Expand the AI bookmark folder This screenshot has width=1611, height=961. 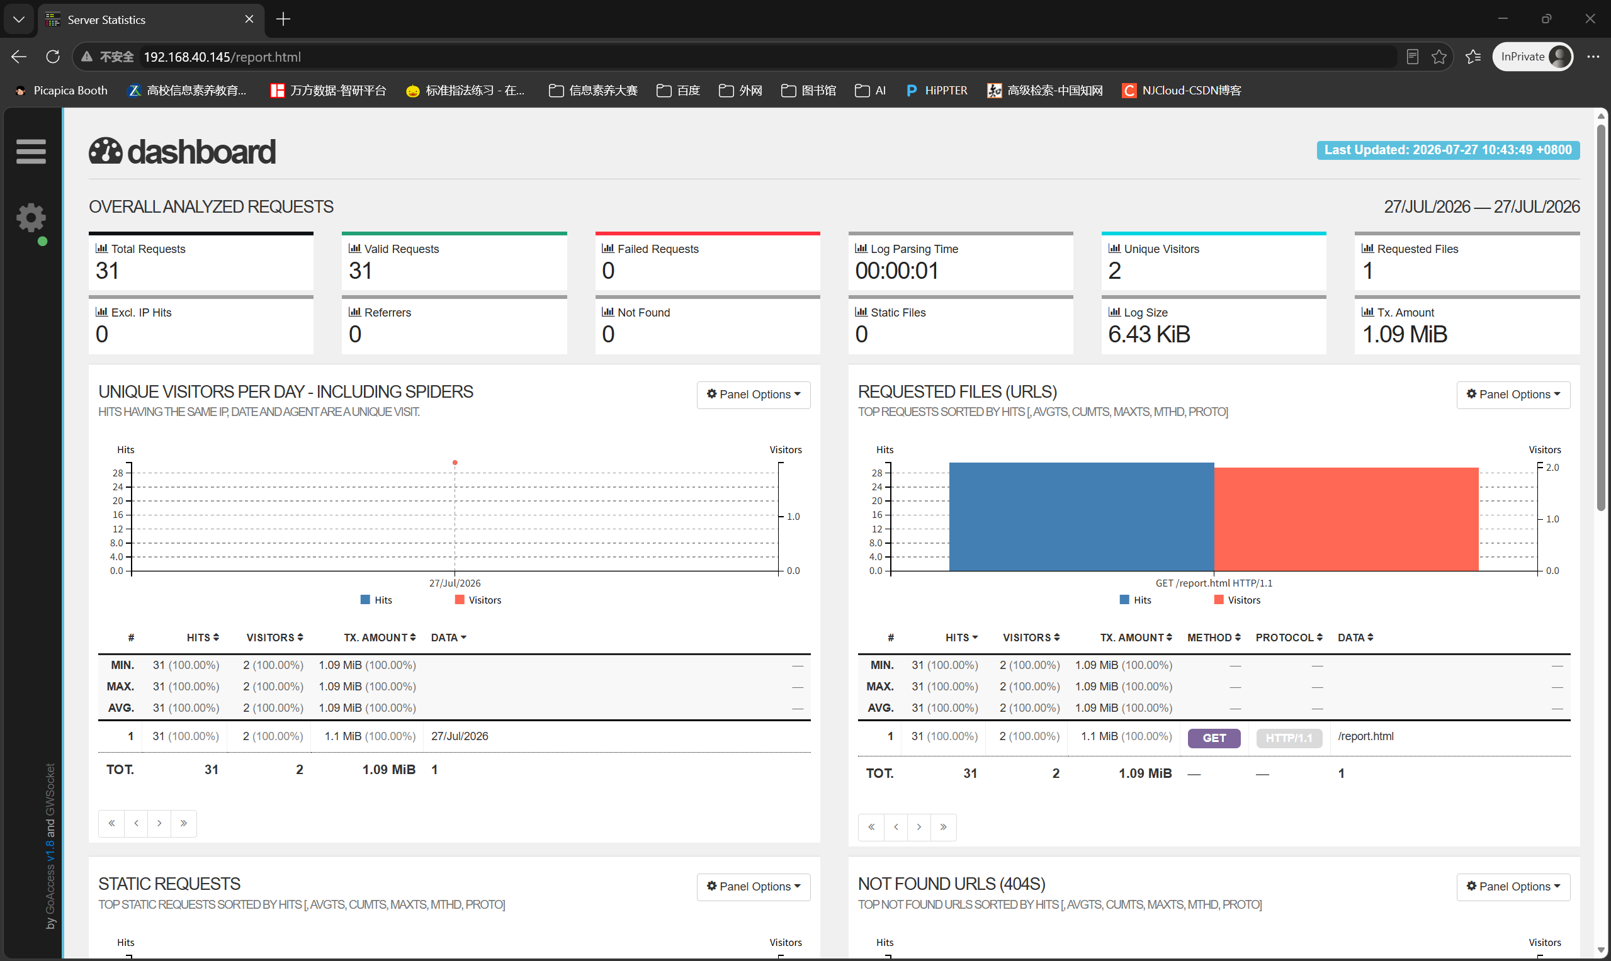870,91
